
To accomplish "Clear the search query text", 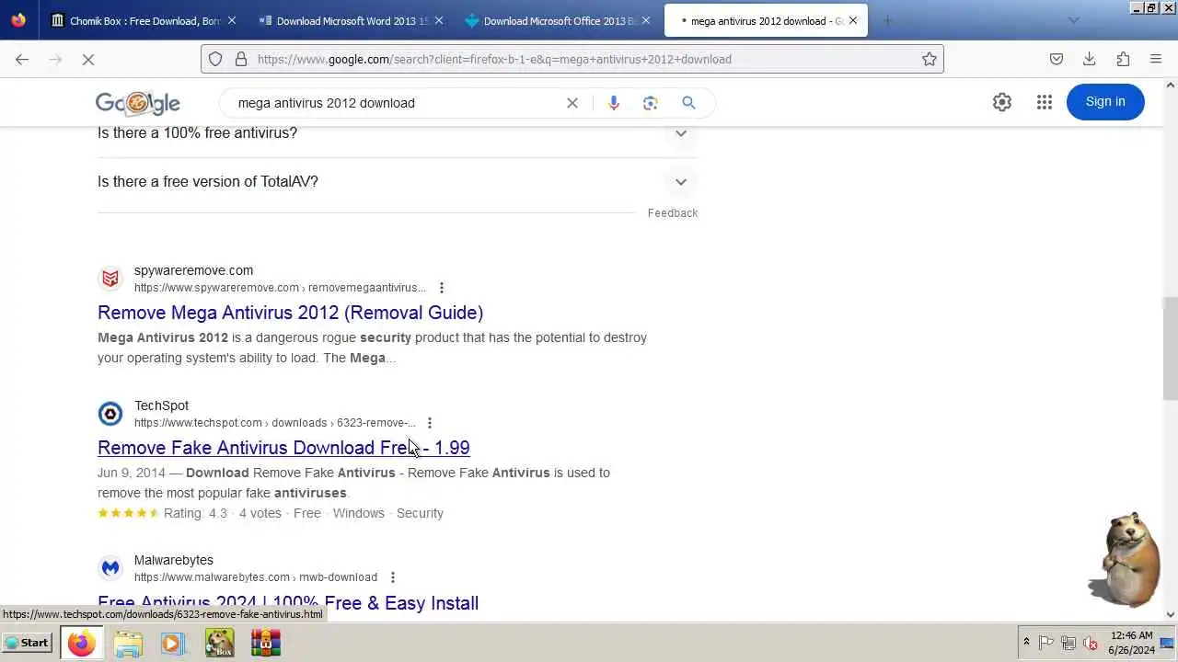I will point(572,103).
